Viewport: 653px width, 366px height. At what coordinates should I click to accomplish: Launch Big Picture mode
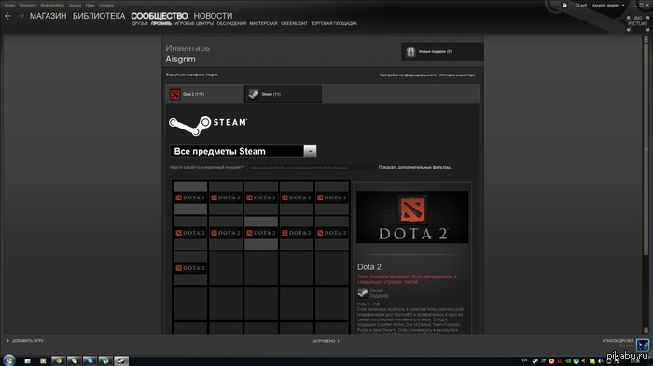point(638,23)
